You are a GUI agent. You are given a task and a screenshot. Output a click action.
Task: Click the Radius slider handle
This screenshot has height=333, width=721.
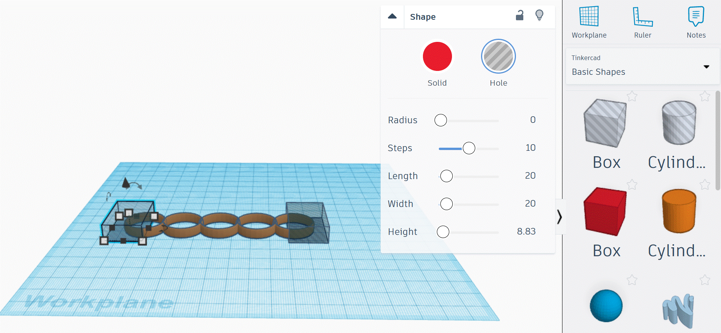[441, 120]
